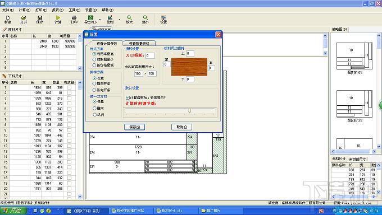Toggle 计算结束后铃音提示 checkbox
Image resolution: width=382 pixels, height=215 pixels.
click(128, 97)
